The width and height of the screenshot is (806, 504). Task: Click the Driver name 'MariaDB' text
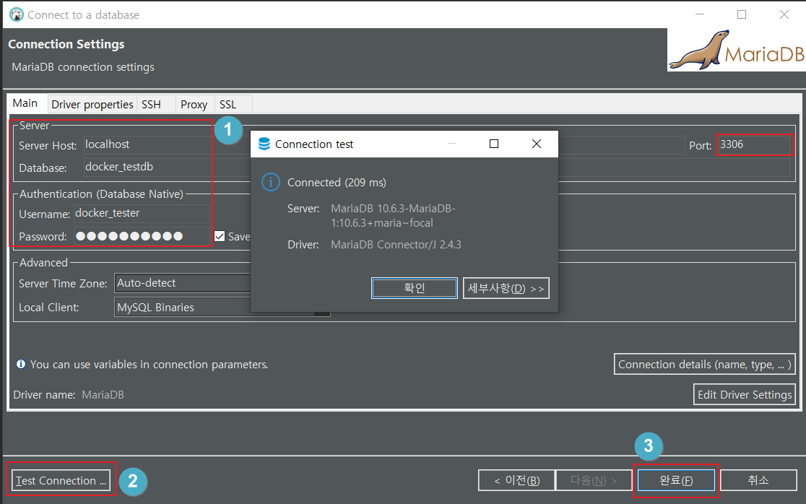tap(103, 394)
